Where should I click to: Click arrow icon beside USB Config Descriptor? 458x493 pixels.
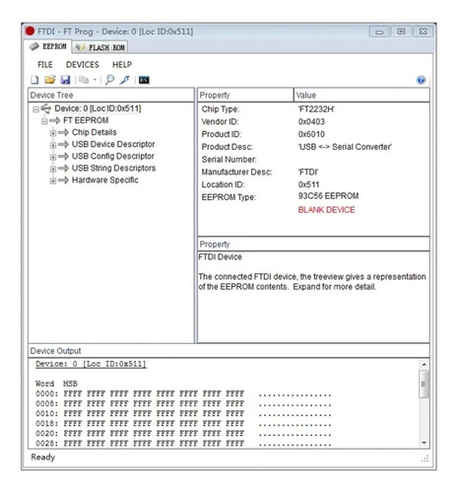[63, 157]
